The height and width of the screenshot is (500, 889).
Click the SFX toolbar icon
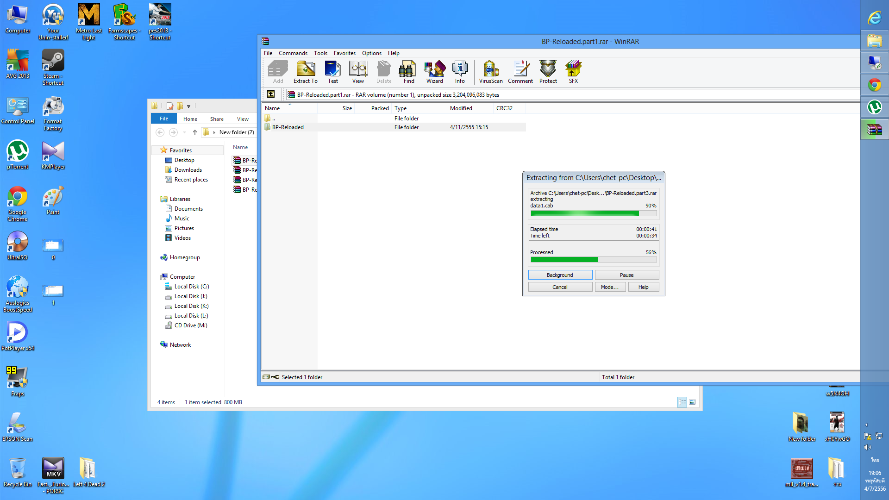coord(573,72)
